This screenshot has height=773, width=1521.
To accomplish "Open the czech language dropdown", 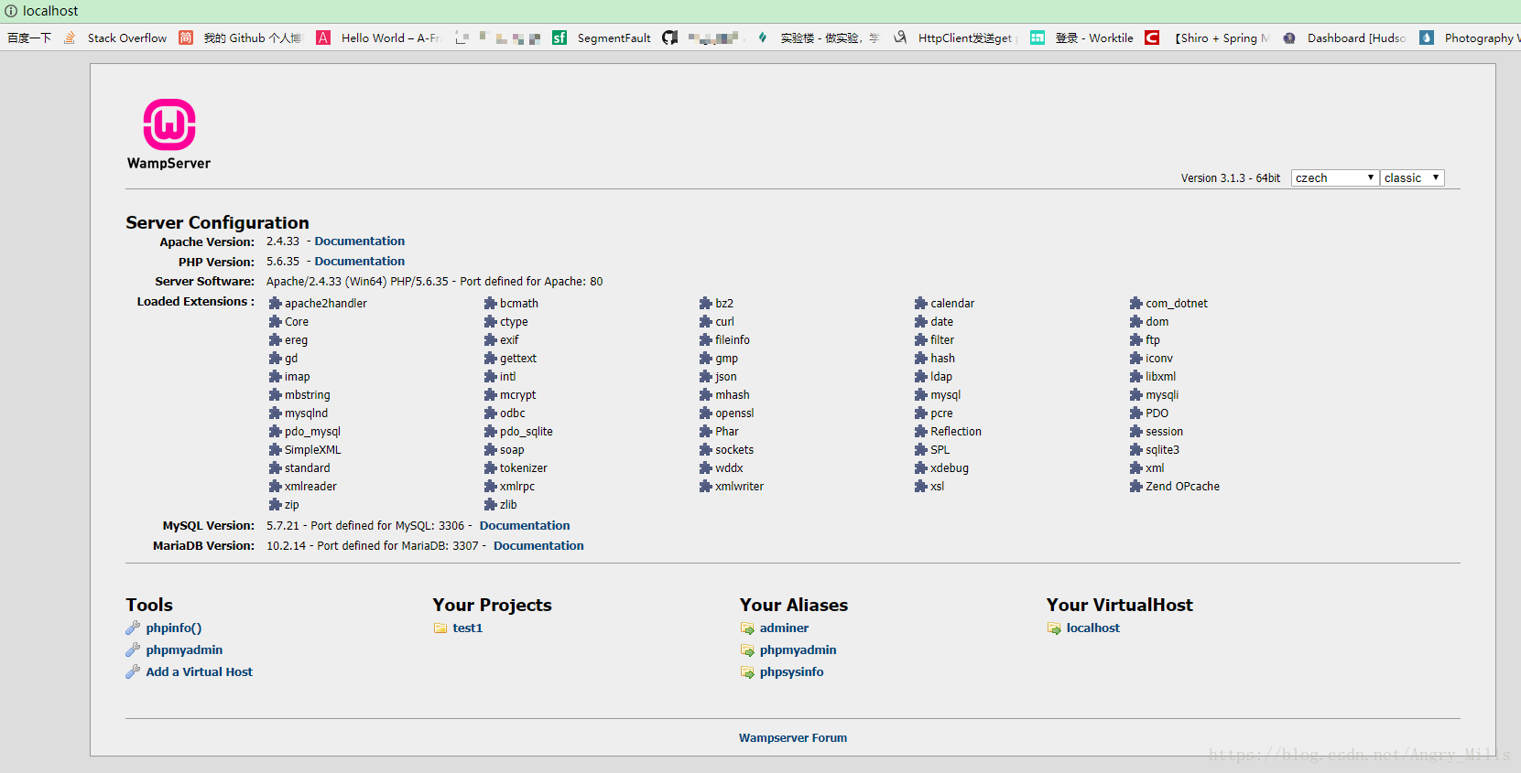I will click(1335, 177).
